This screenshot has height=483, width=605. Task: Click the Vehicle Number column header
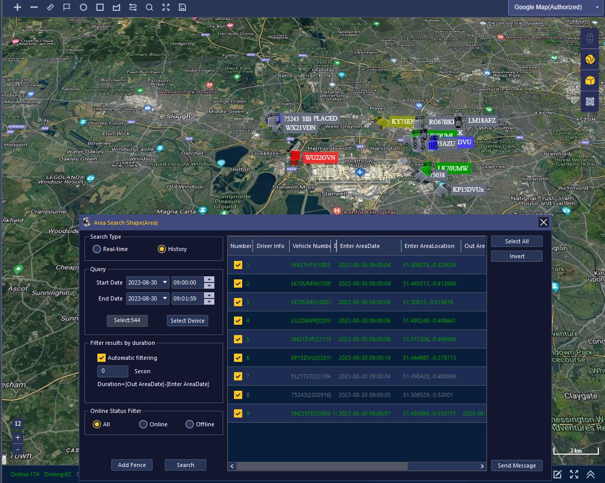pos(311,246)
